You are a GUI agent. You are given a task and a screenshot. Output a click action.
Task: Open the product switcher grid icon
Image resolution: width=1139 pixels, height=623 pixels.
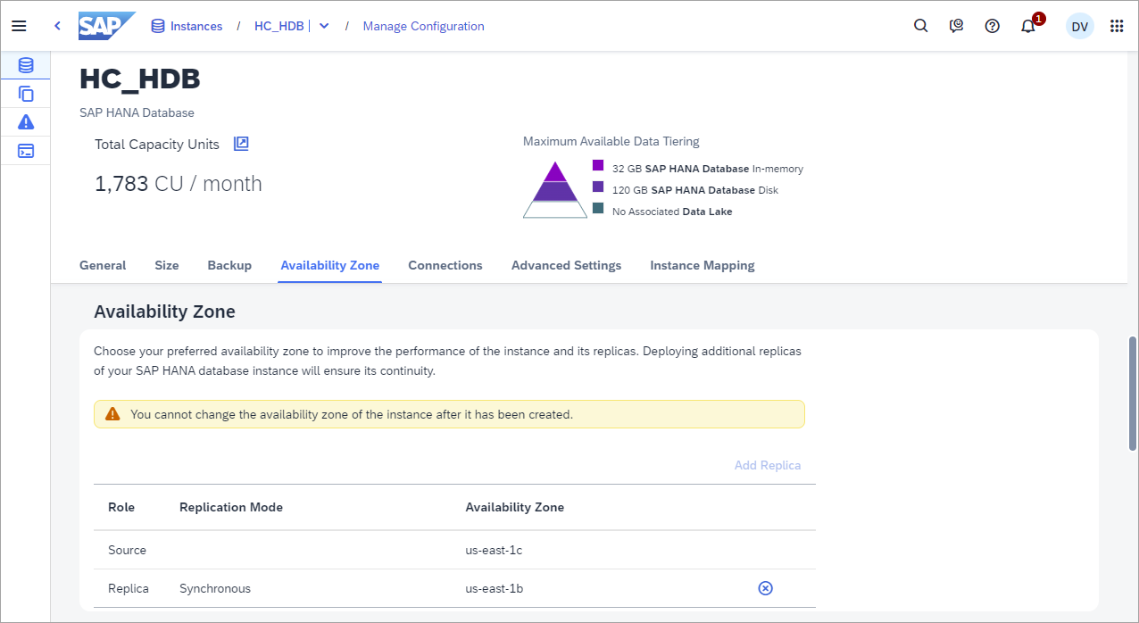(x=1117, y=26)
